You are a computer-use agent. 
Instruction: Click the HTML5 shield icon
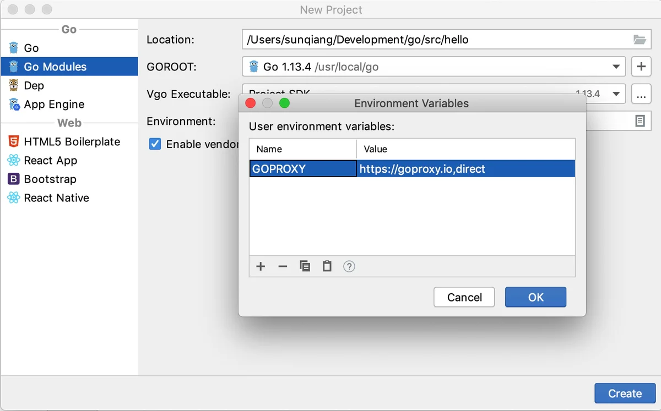point(14,141)
